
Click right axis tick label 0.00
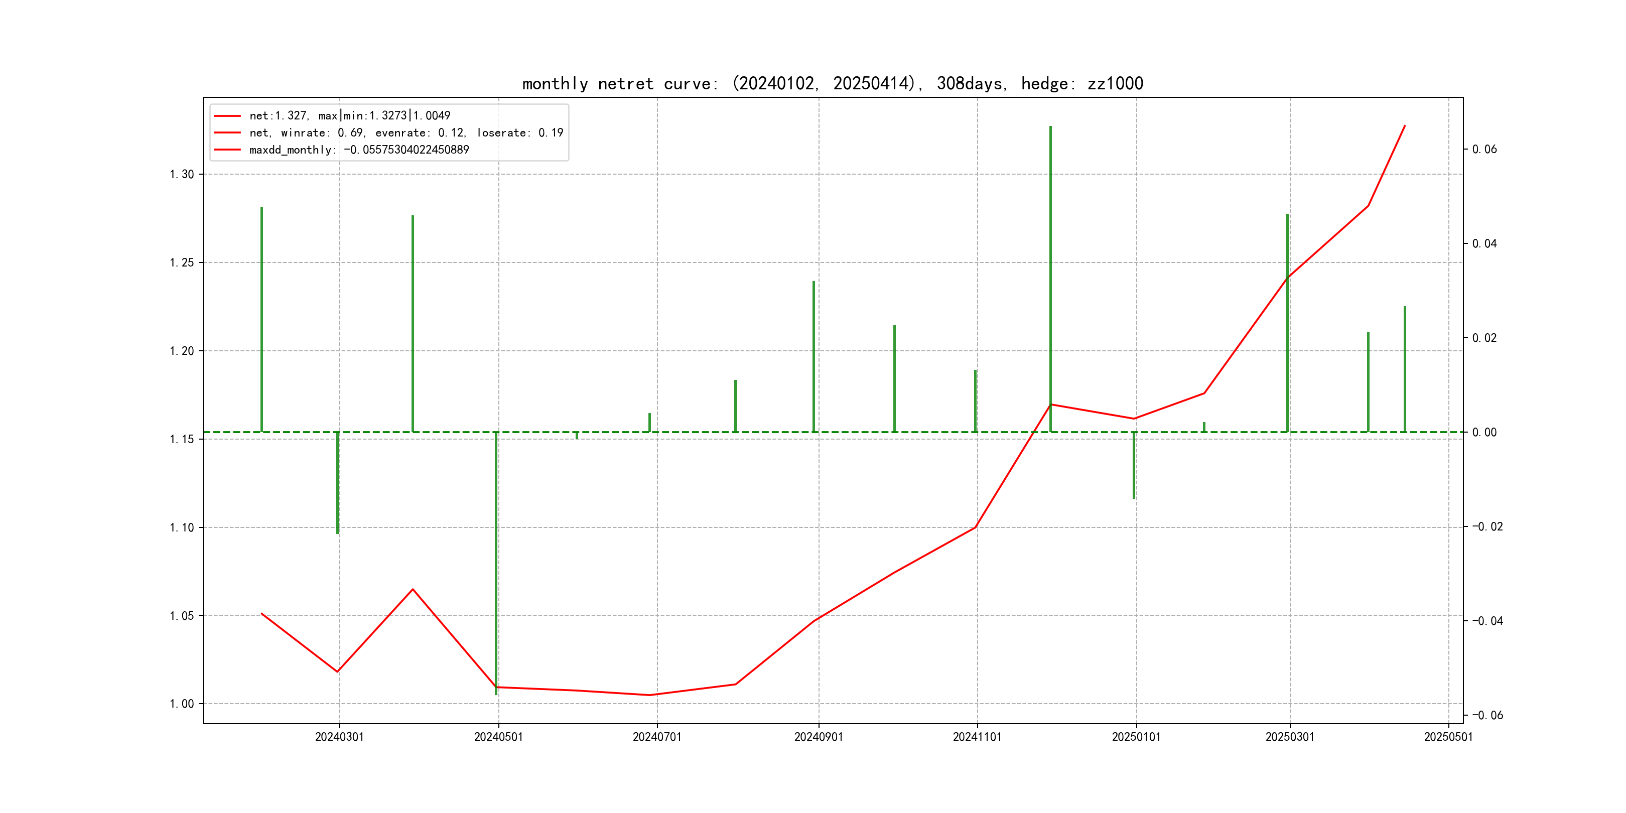1484,433
